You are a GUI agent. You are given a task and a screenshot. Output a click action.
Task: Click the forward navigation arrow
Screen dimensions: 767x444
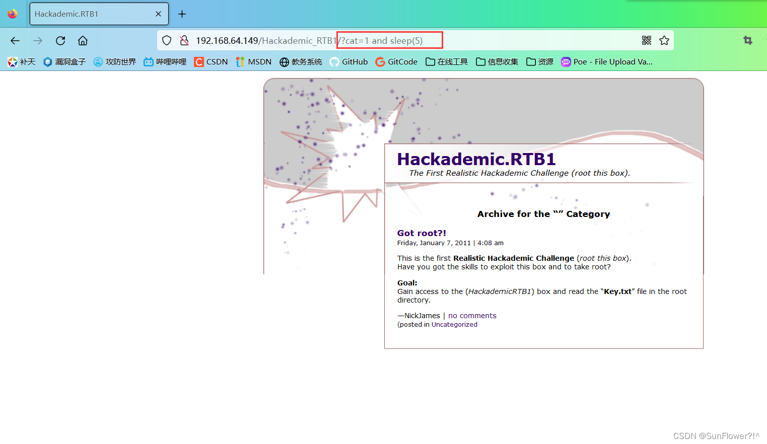[x=37, y=40]
